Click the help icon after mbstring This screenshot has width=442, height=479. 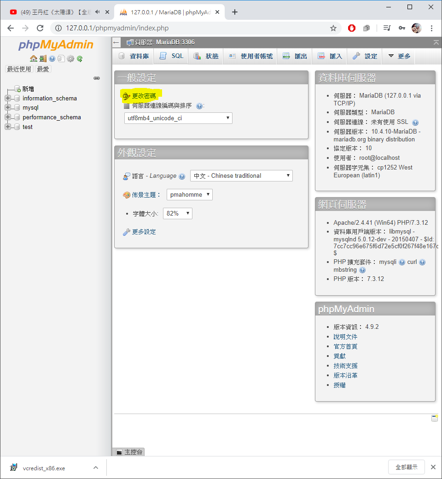coord(362,270)
